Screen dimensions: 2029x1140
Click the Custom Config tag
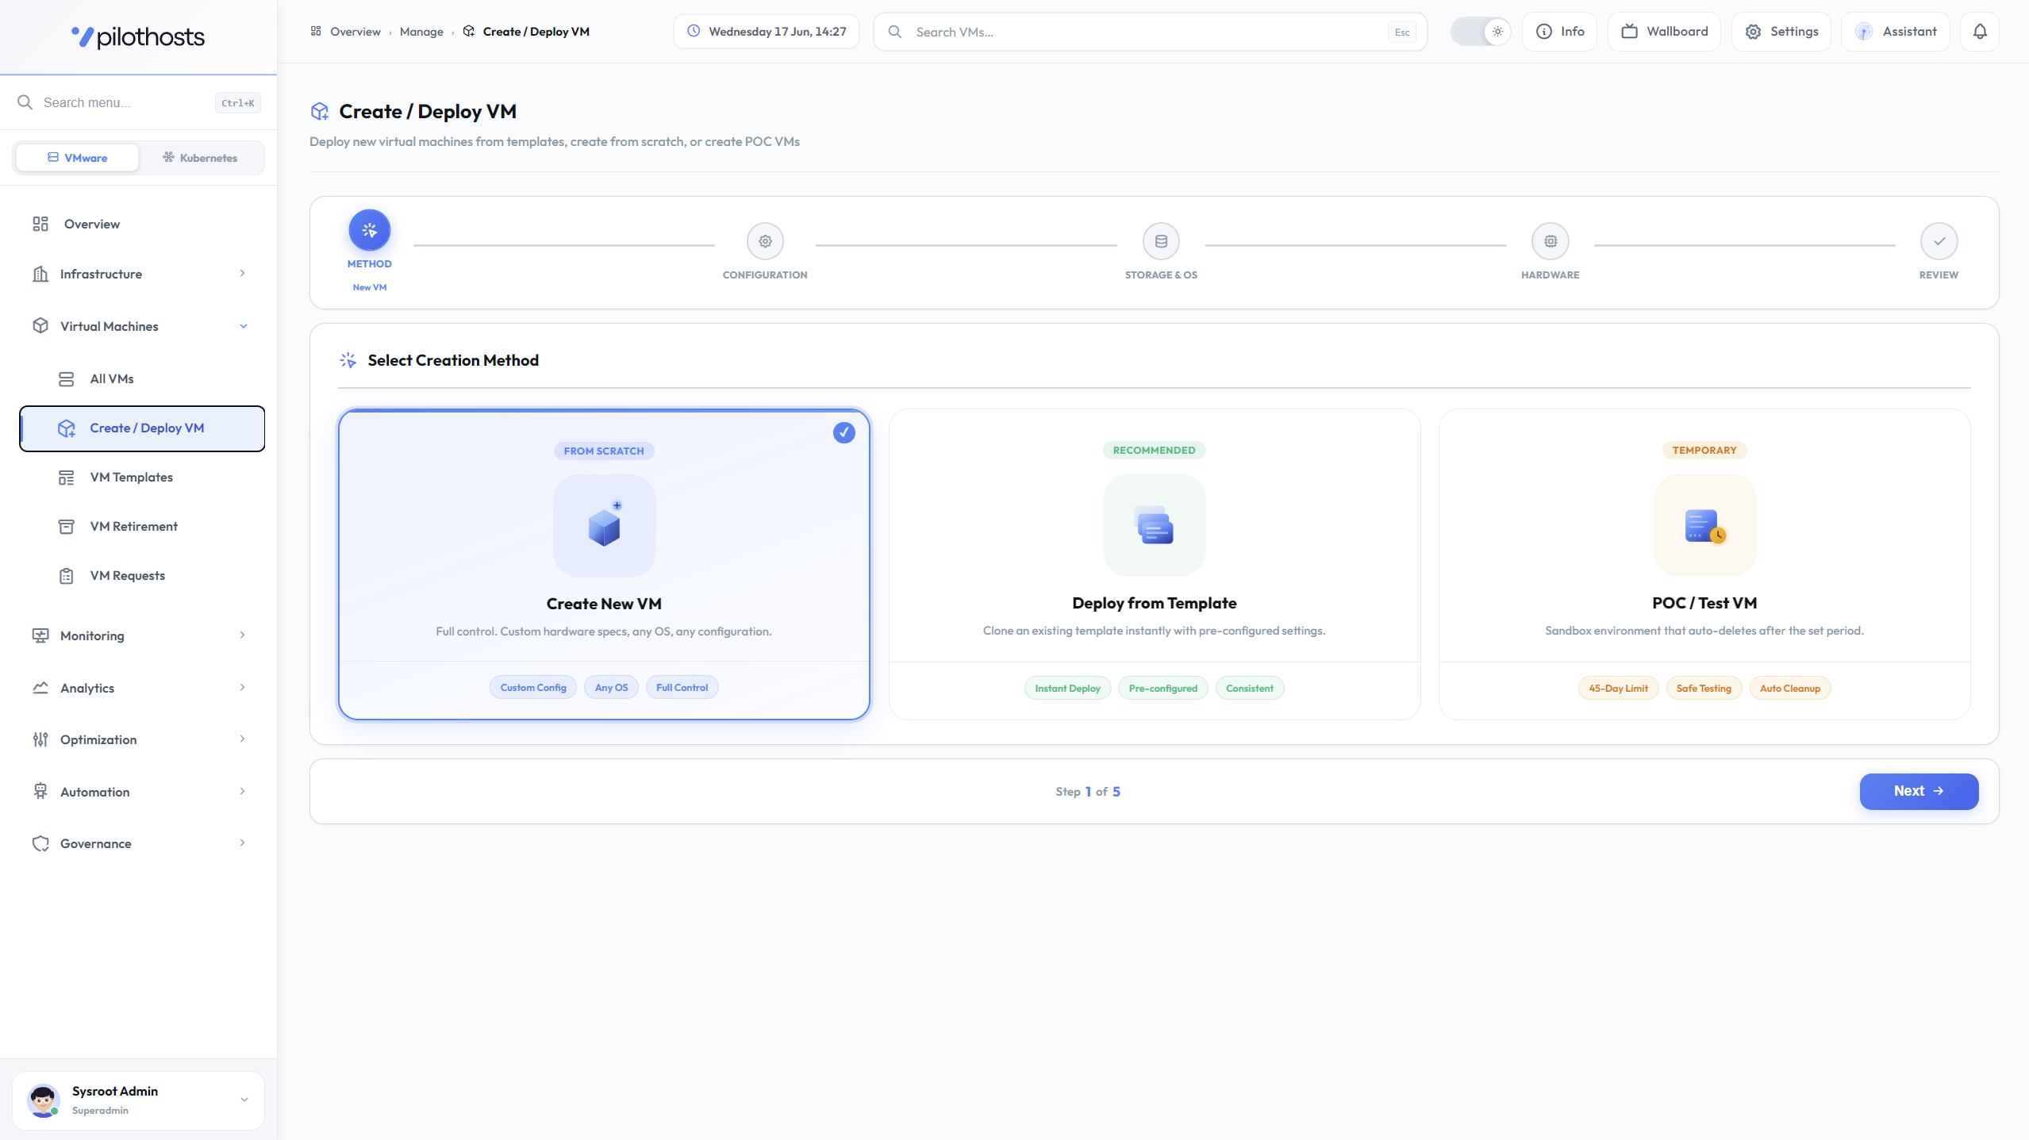[x=533, y=688]
